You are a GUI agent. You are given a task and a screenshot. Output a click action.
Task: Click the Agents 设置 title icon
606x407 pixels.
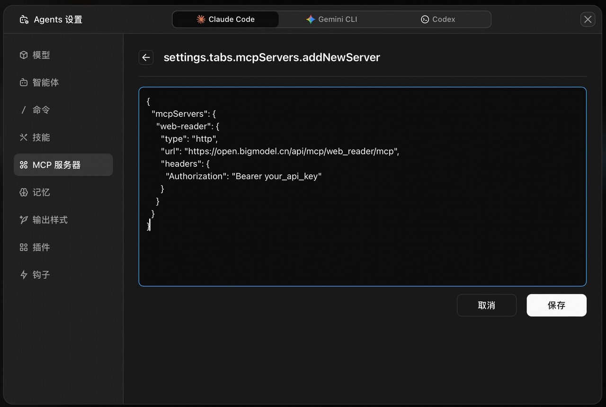(24, 19)
